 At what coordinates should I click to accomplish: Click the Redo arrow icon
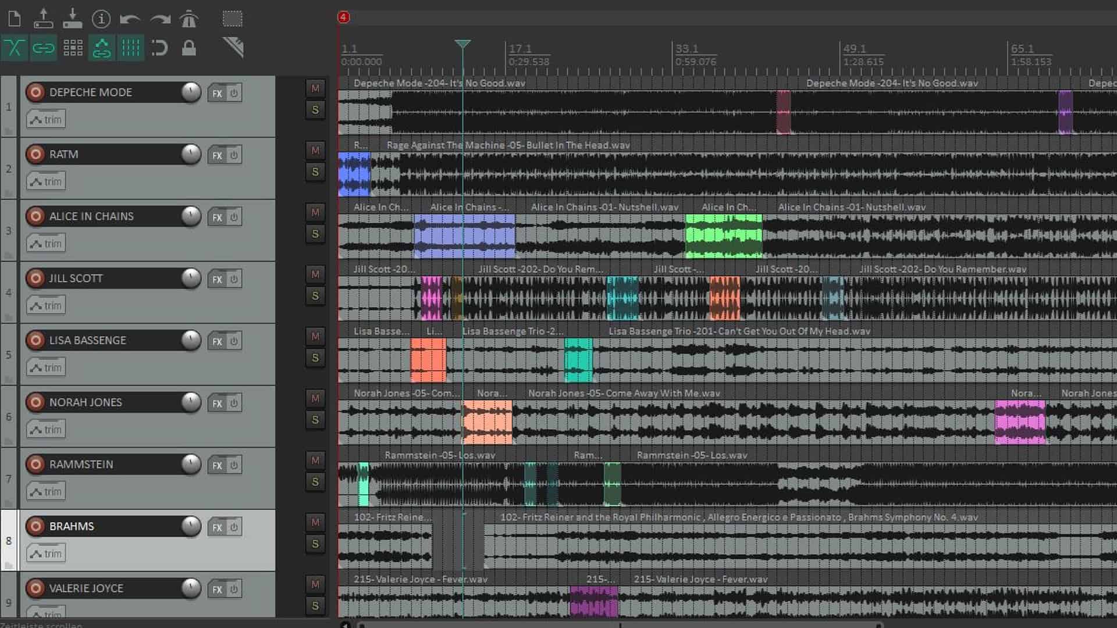coord(160,19)
